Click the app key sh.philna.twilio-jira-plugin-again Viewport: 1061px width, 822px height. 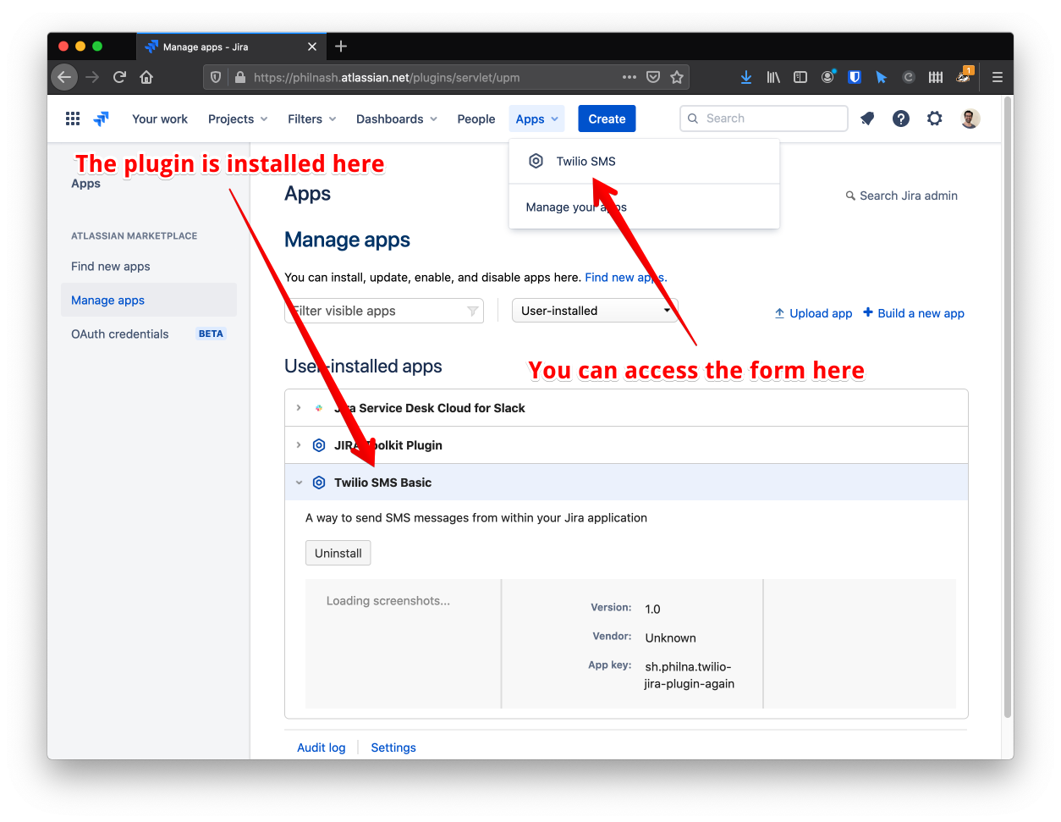[x=689, y=675]
